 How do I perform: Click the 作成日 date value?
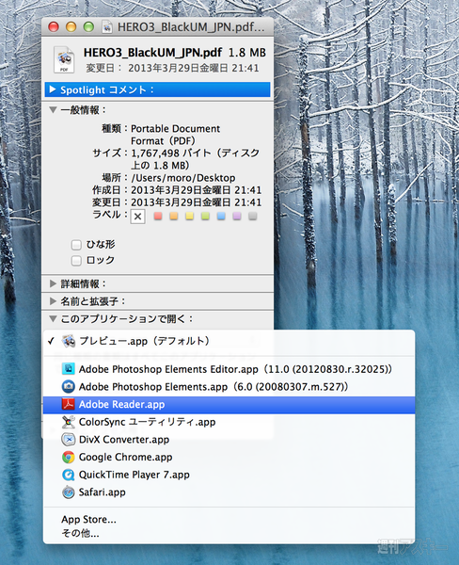pyautogui.click(x=197, y=190)
